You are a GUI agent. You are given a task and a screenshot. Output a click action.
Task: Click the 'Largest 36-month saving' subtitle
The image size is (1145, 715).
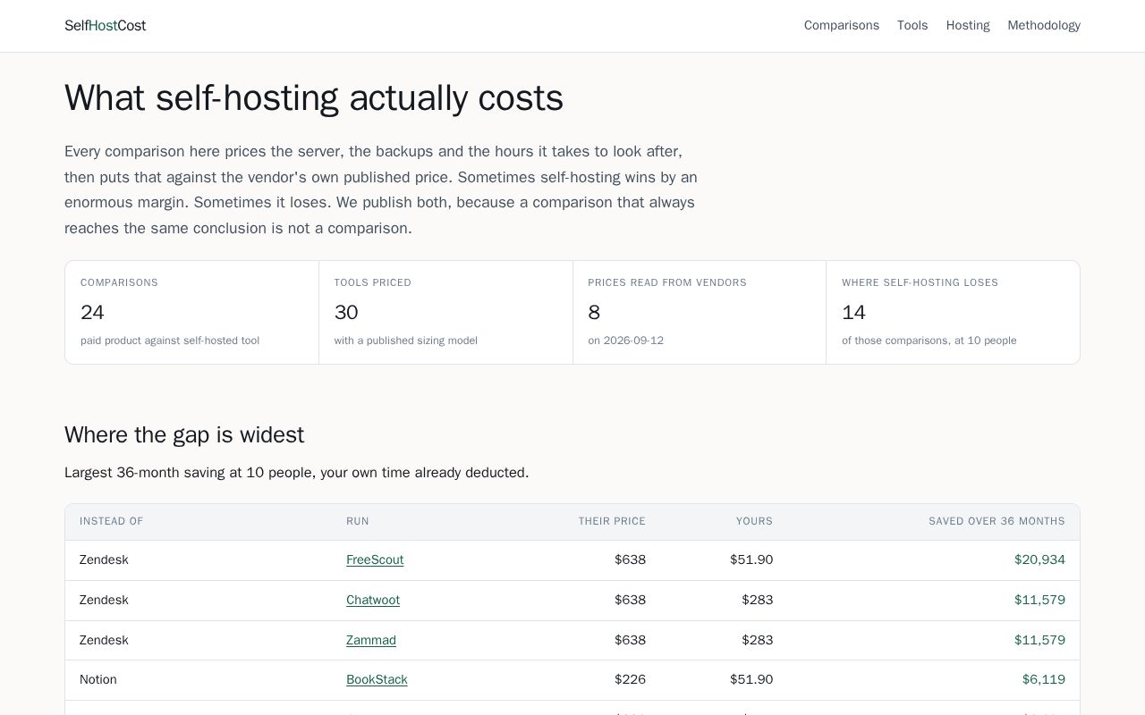[x=297, y=472]
